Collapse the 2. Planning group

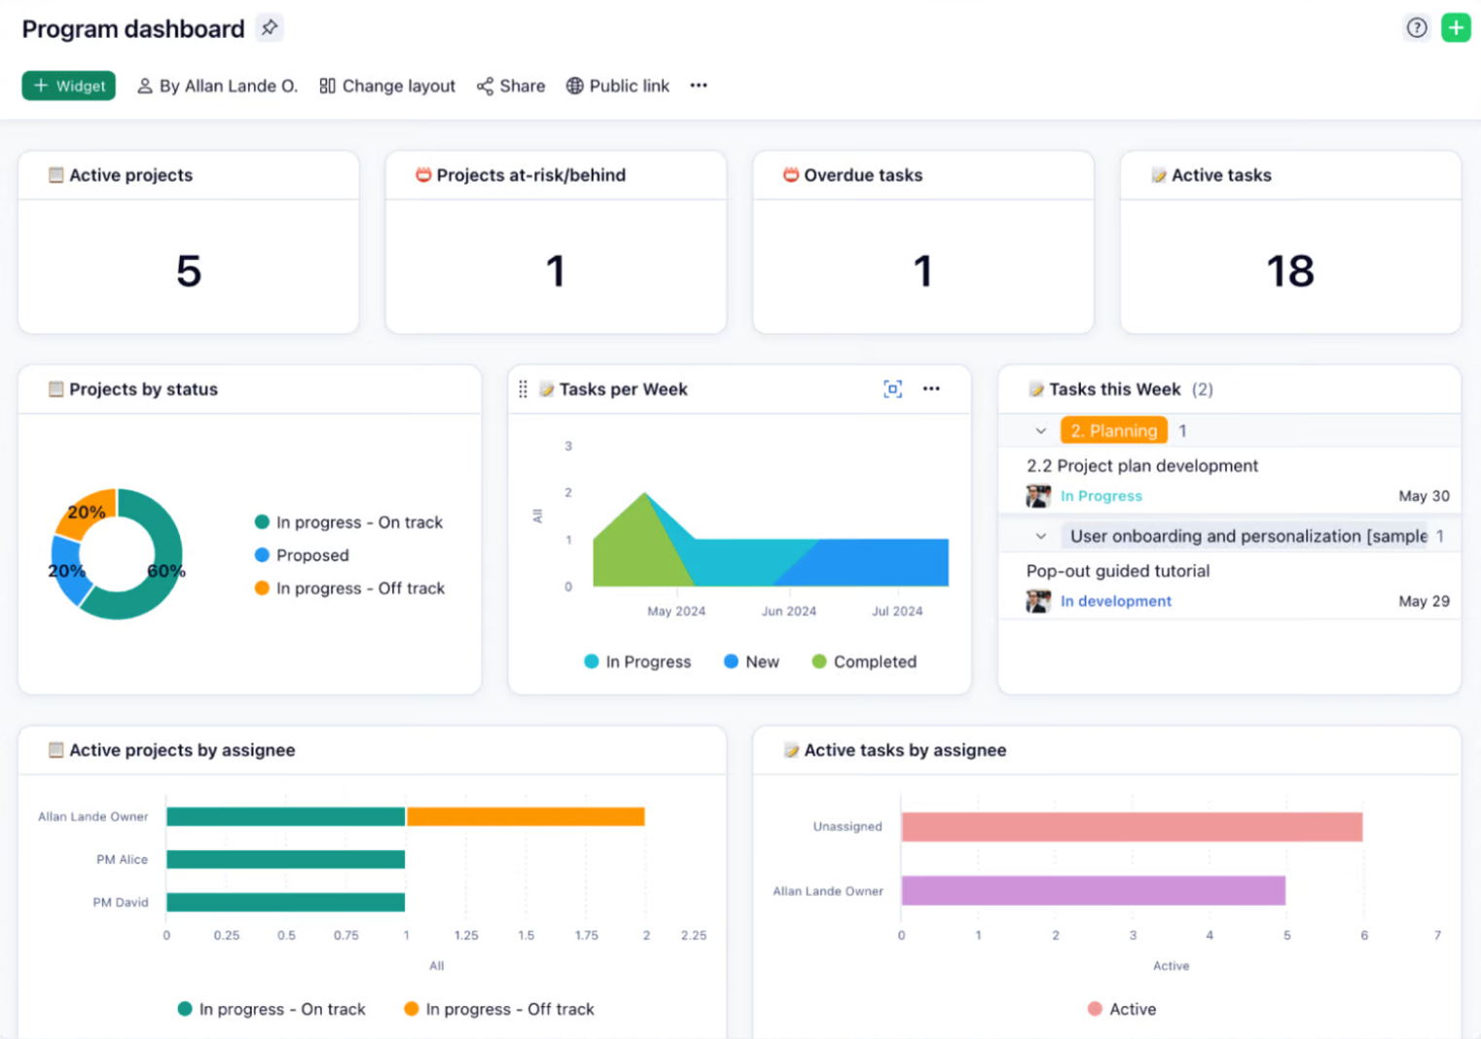point(1040,430)
